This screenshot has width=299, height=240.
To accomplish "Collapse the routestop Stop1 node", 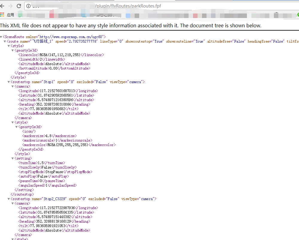I will [x=9, y=82].
